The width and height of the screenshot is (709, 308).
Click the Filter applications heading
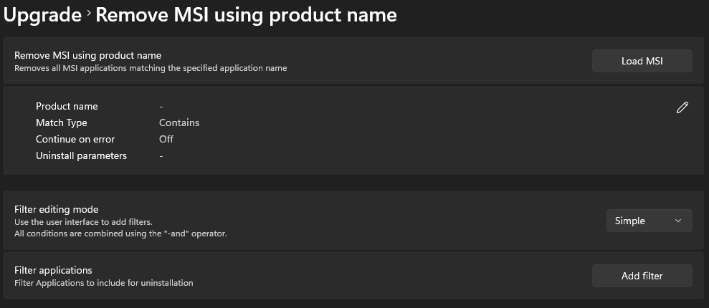point(53,270)
